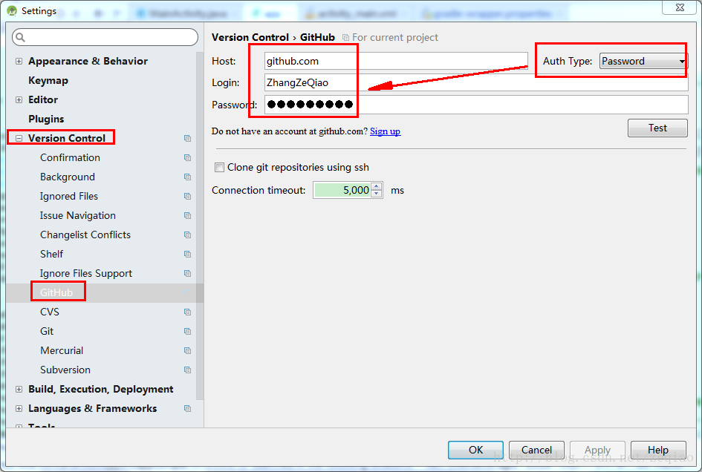Click project-level icon beside Languages & Frameworks
Viewport: 702px width, 472px height.
pos(188,408)
